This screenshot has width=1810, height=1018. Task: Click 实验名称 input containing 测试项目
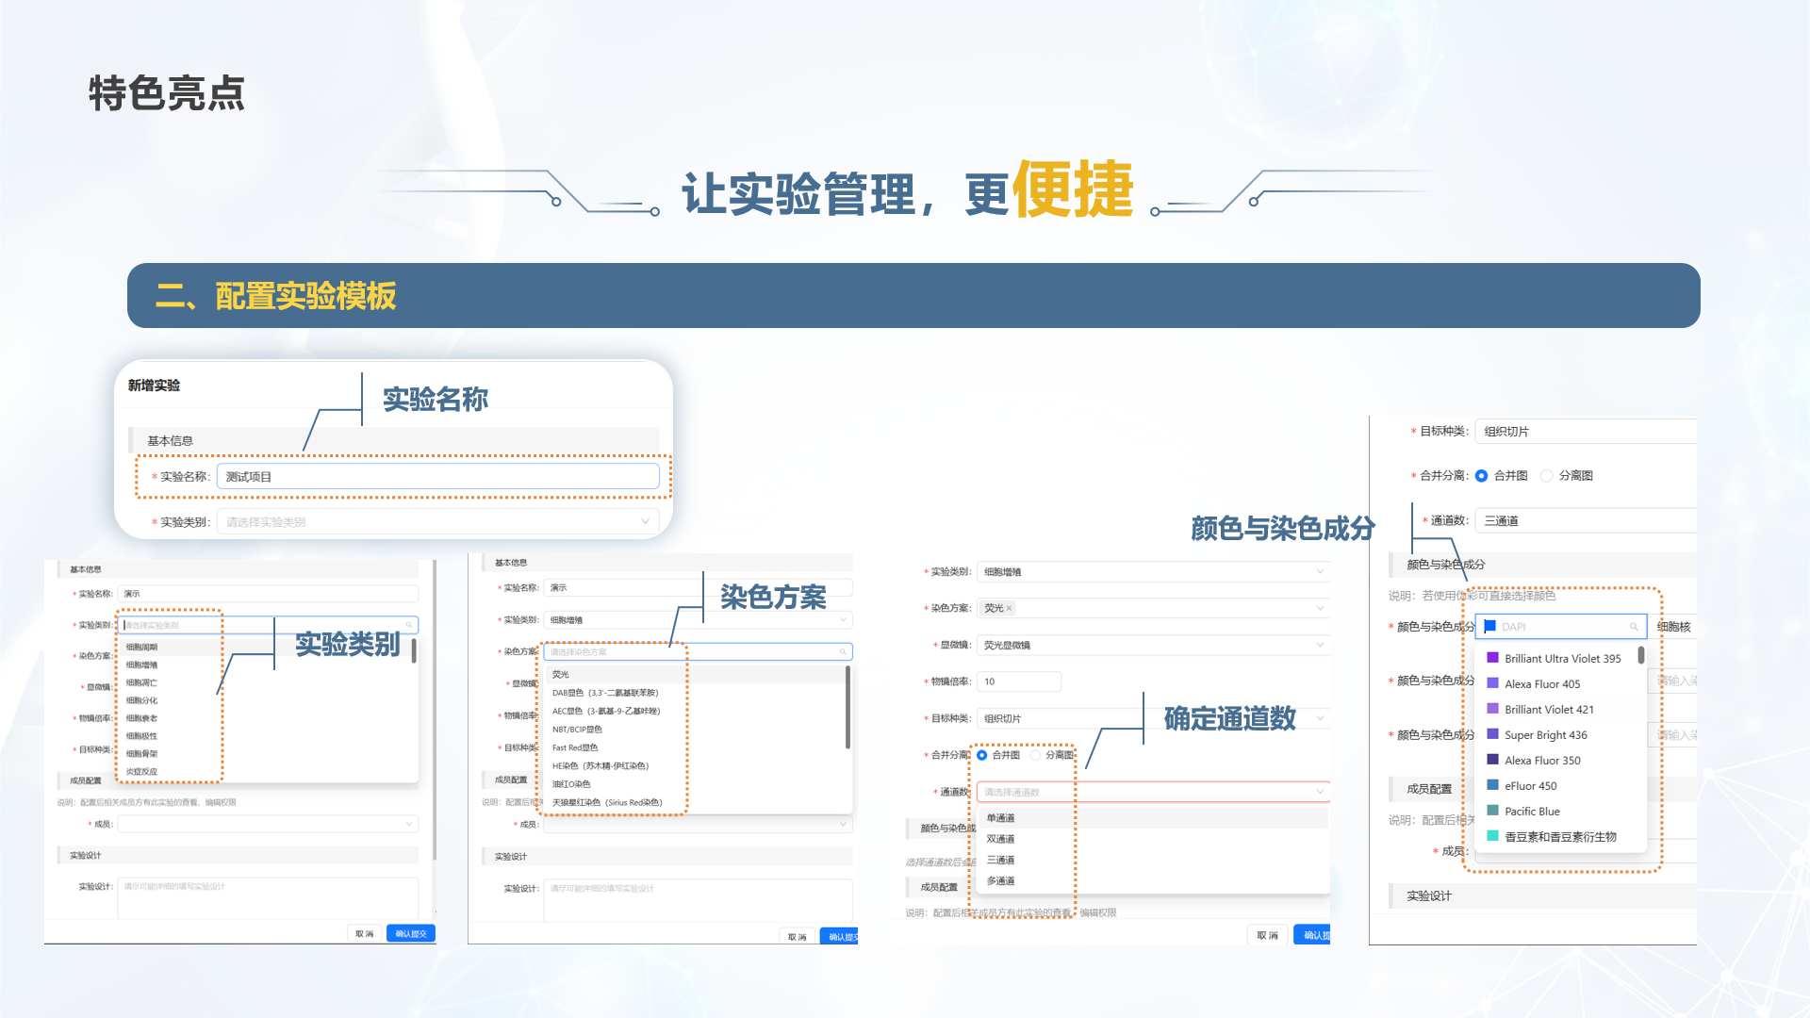pyautogui.click(x=437, y=477)
